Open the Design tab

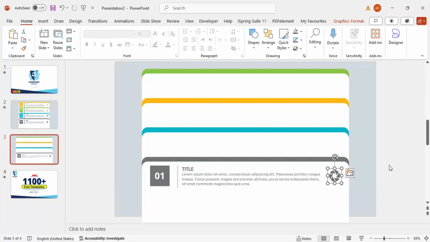(76, 21)
